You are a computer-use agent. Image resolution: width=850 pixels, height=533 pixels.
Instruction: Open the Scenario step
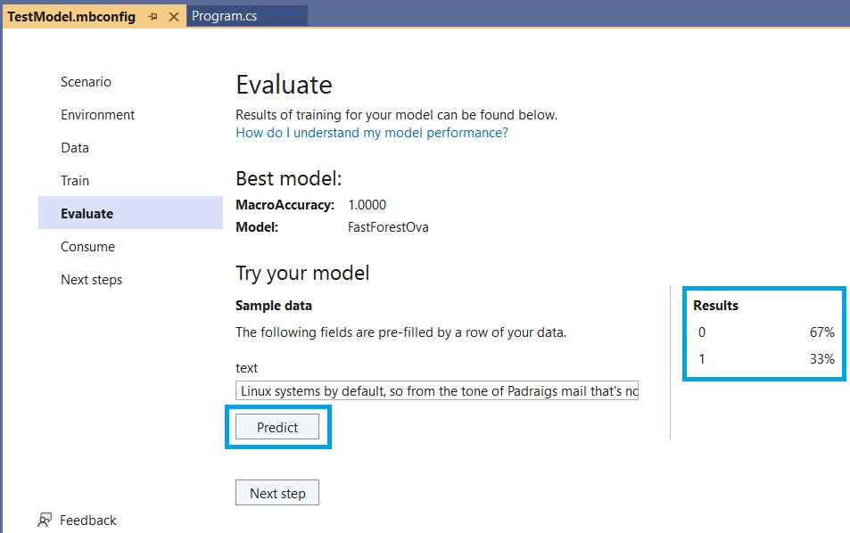[x=86, y=81]
